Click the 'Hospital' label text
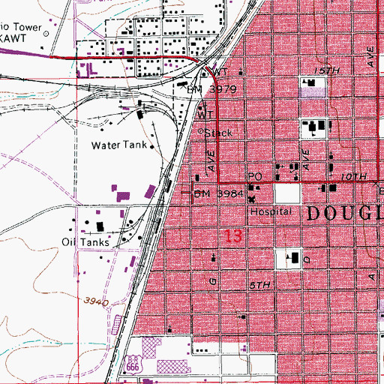Image resolution: width=384 pixels, height=384 pixels. pos(271,211)
